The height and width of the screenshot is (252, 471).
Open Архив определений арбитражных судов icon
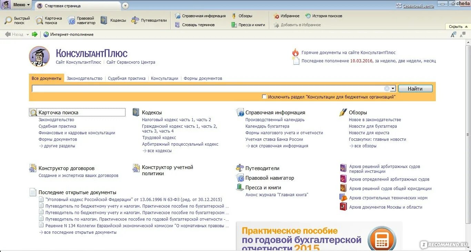click(x=343, y=179)
